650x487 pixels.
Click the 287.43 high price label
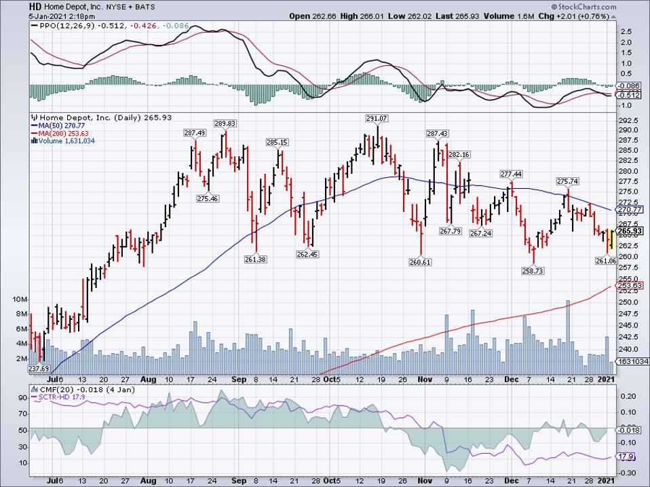[438, 134]
